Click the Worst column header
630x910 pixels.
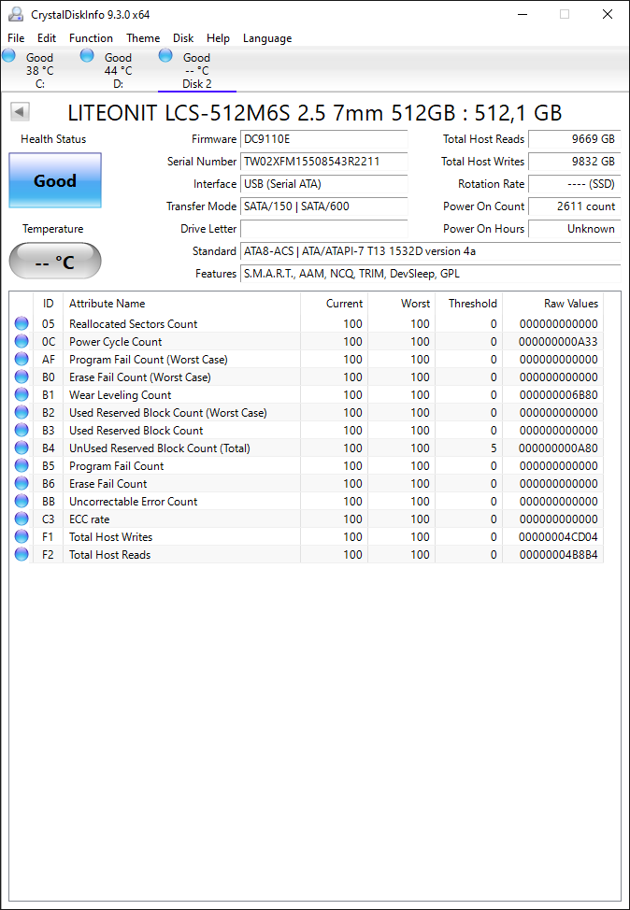pyautogui.click(x=401, y=304)
